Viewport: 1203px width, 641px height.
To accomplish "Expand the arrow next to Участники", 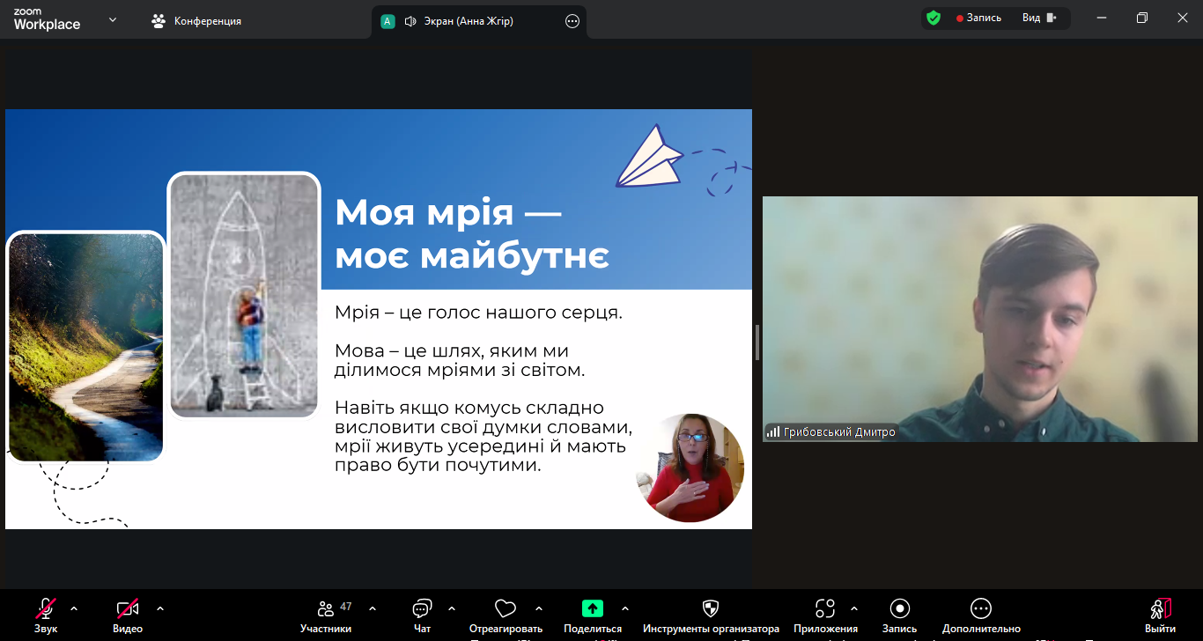I will [373, 608].
